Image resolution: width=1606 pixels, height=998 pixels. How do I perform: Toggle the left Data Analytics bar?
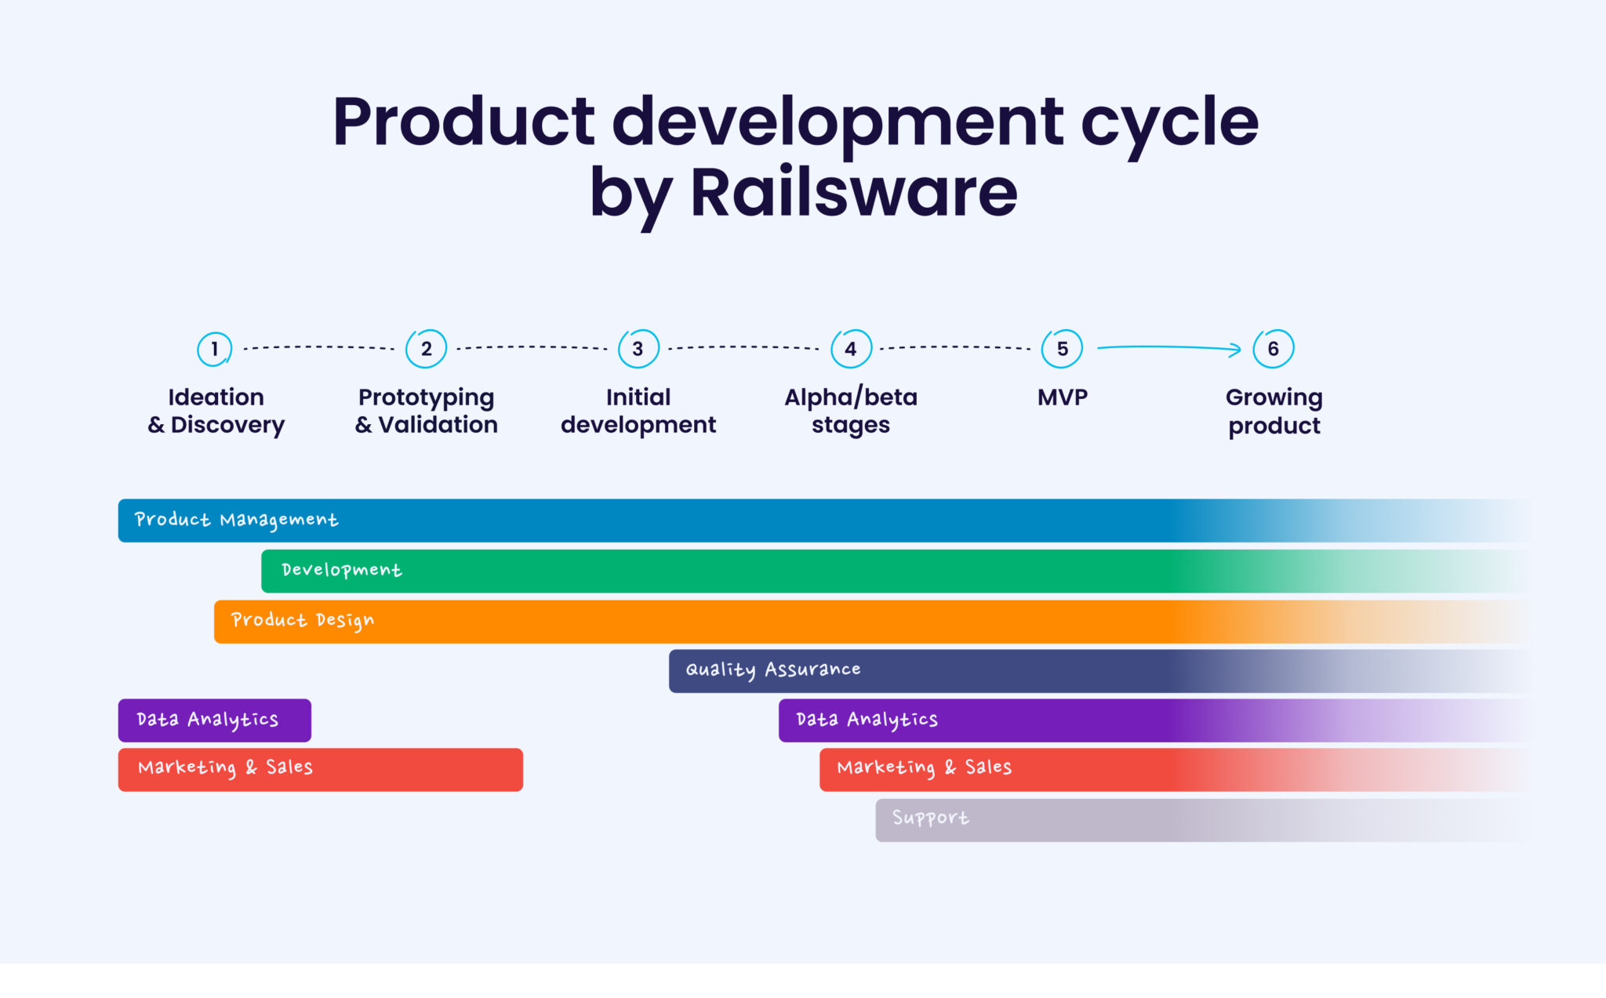pos(214,719)
